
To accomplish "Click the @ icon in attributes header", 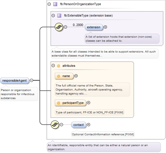I will tap(58, 66).
